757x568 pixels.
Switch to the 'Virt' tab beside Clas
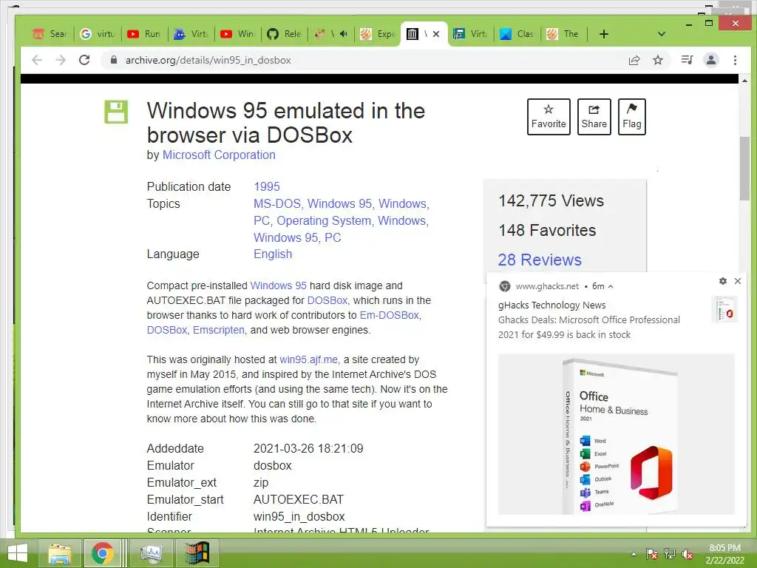[471, 34]
